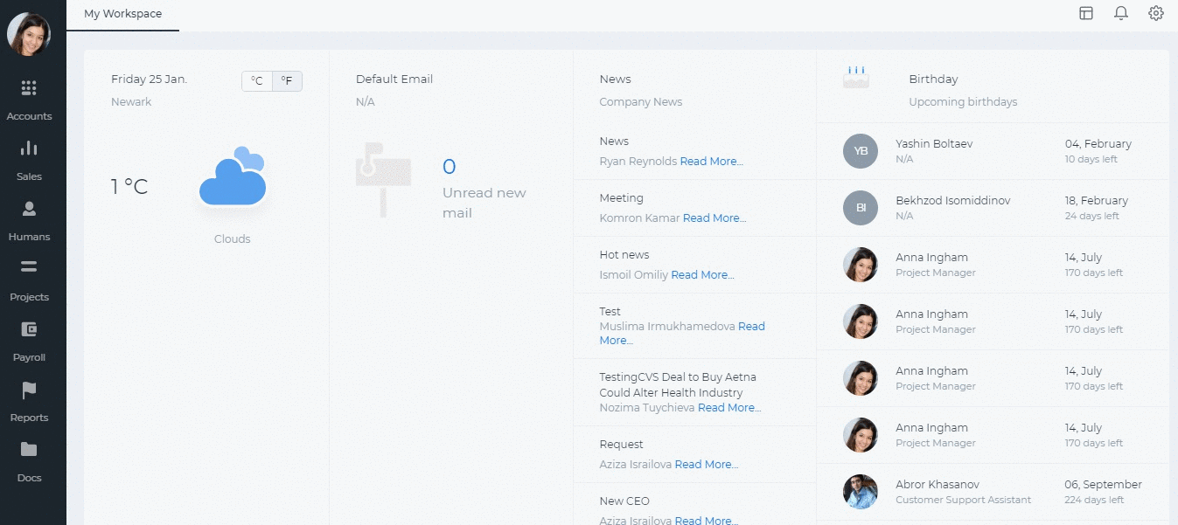Click the 0 unread mail count
This screenshot has height=525, width=1178.
coord(449,167)
